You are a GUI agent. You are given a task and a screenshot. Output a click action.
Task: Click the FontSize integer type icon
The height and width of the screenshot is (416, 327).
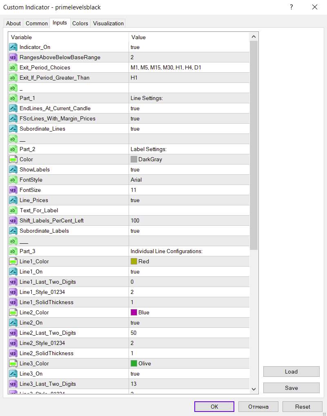coord(13,190)
